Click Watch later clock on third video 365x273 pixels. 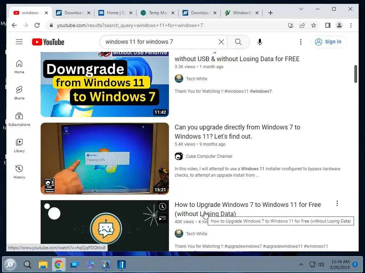click(x=163, y=207)
